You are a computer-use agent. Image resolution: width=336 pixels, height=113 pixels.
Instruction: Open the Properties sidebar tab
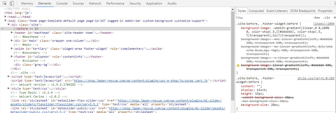[x=325, y=11]
